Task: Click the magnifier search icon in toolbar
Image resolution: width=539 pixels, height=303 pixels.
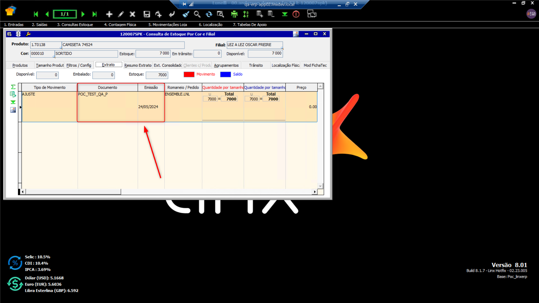Action: coord(197,14)
